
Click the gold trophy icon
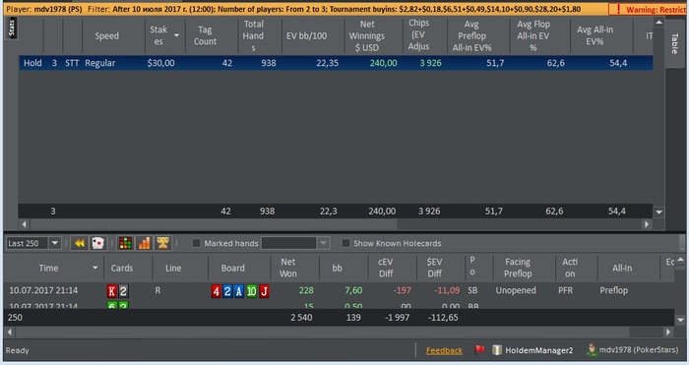point(162,243)
